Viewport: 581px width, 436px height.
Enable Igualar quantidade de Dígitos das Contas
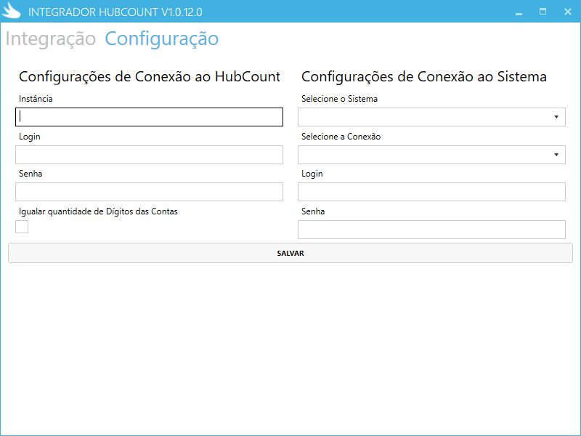tap(22, 227)
